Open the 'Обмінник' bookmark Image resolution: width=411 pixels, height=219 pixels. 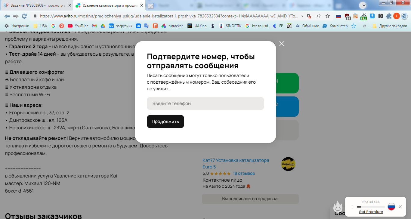coord(307,26)
